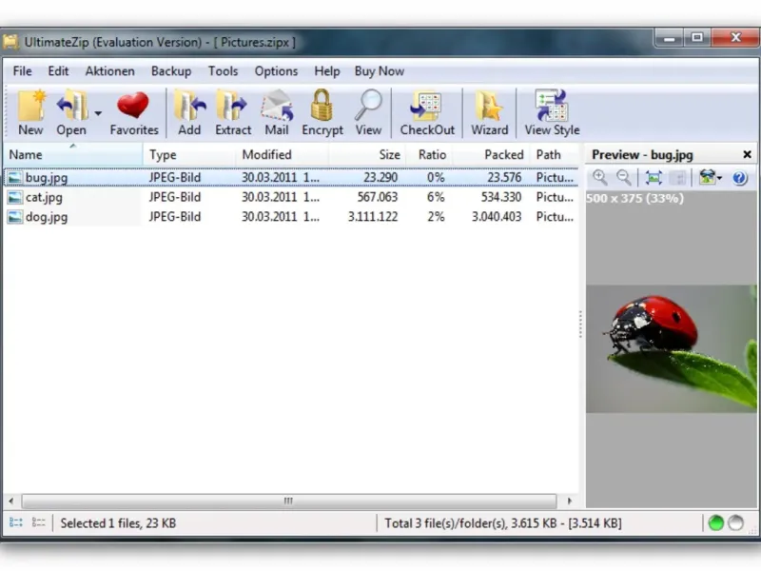
Task: Select the dog.jpg file row
Action: tap(291, 217)
